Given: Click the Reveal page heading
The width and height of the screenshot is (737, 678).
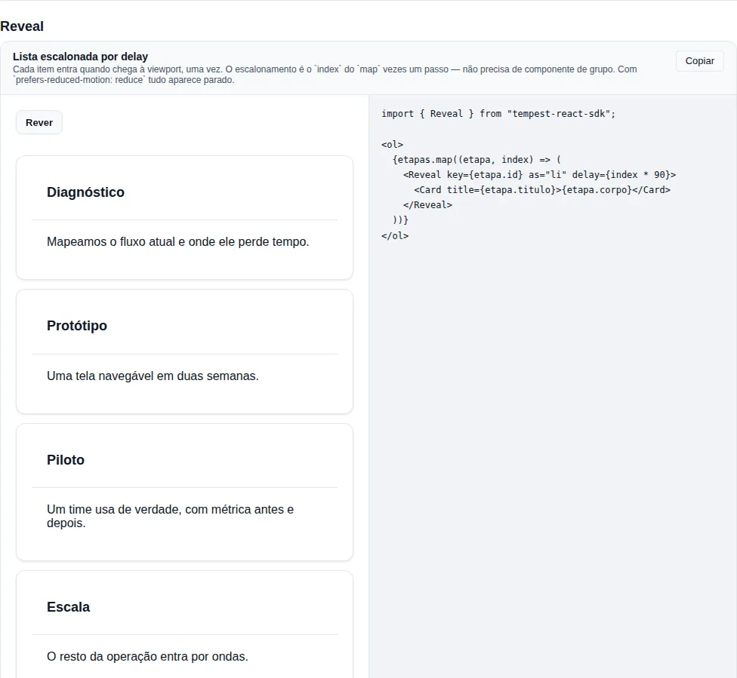Looking at the screenshot, I should 22,26.
